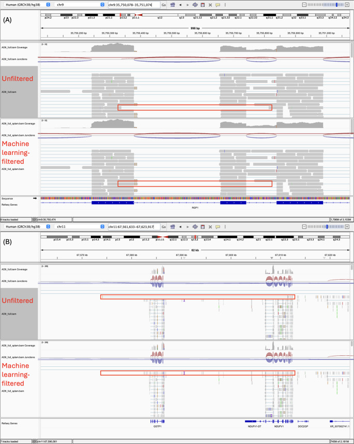The height and width of the screenshot is (444, 354).
Task: Open popup behavior options in the chr9 window
Action: click(x=218, y=5)
